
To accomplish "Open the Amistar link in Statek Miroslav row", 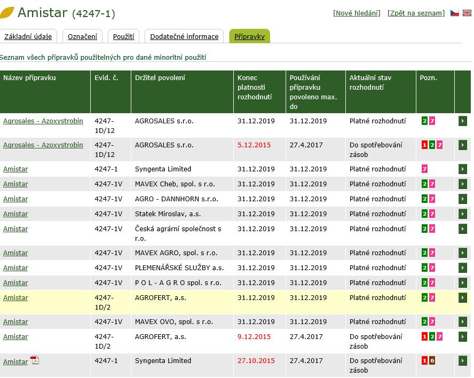I will click(15, 214).
